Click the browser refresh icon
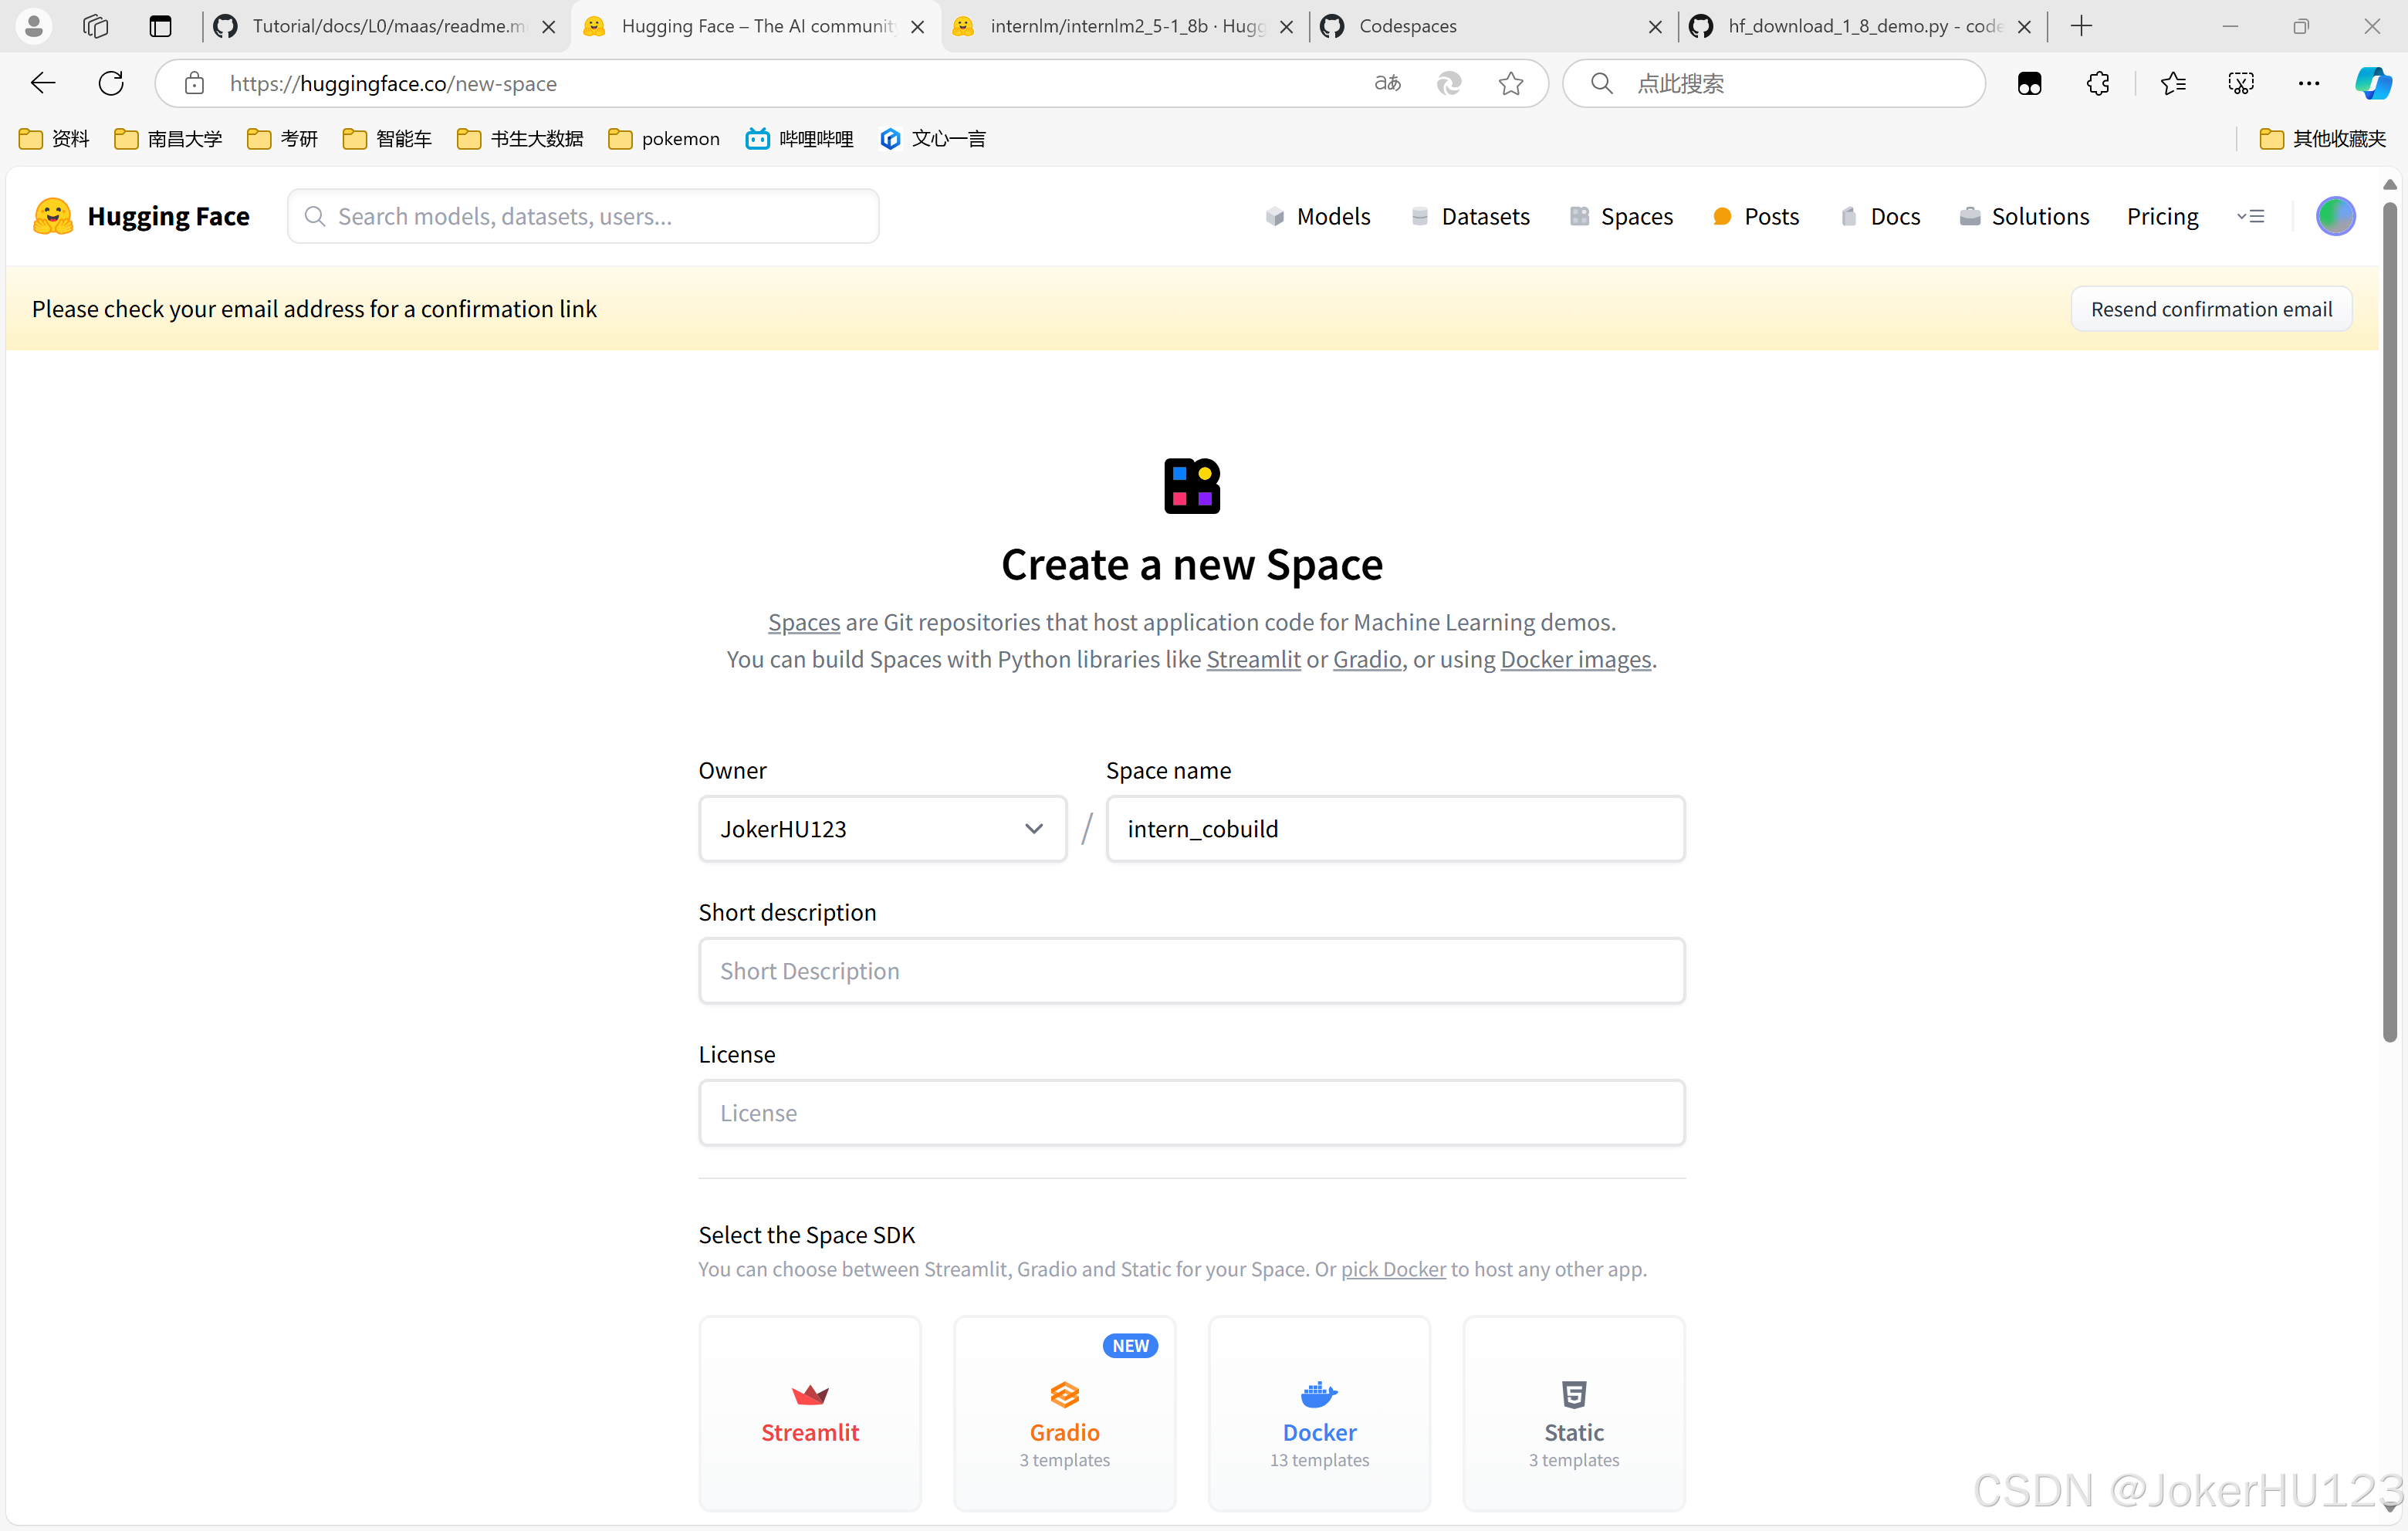This screenshot has height=1531, width=2408. (x=111, y=83)
